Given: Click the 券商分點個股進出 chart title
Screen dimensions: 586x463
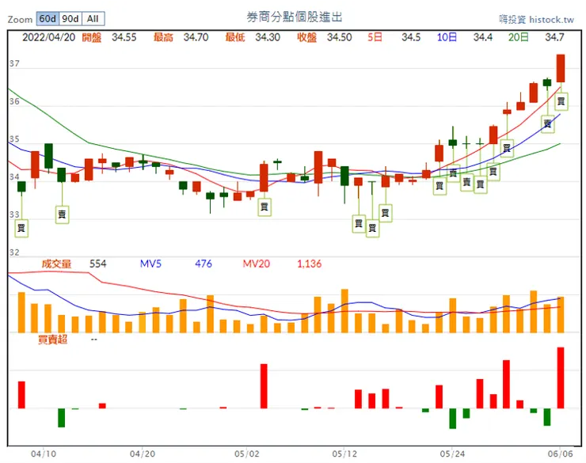Looking at the screenshot, I should pos(295,17).
